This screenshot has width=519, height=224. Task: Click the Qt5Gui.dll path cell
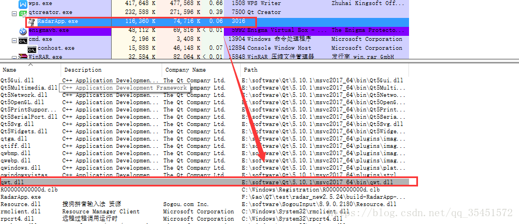tap(323, 80)
